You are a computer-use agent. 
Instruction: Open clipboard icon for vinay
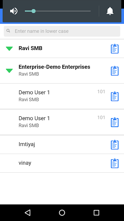tap(115, 163)
